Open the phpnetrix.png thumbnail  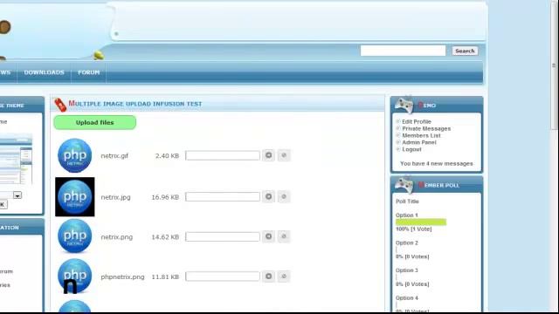coord(75,276)
